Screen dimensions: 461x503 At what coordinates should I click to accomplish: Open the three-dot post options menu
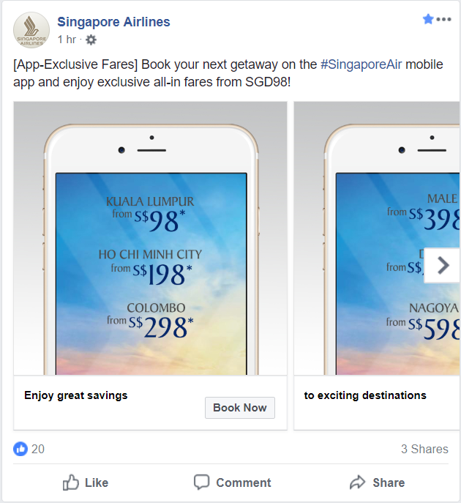(444, 20)
